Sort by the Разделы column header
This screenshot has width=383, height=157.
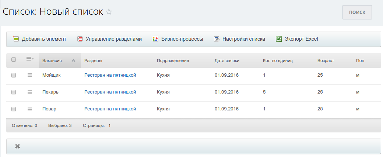93,61
